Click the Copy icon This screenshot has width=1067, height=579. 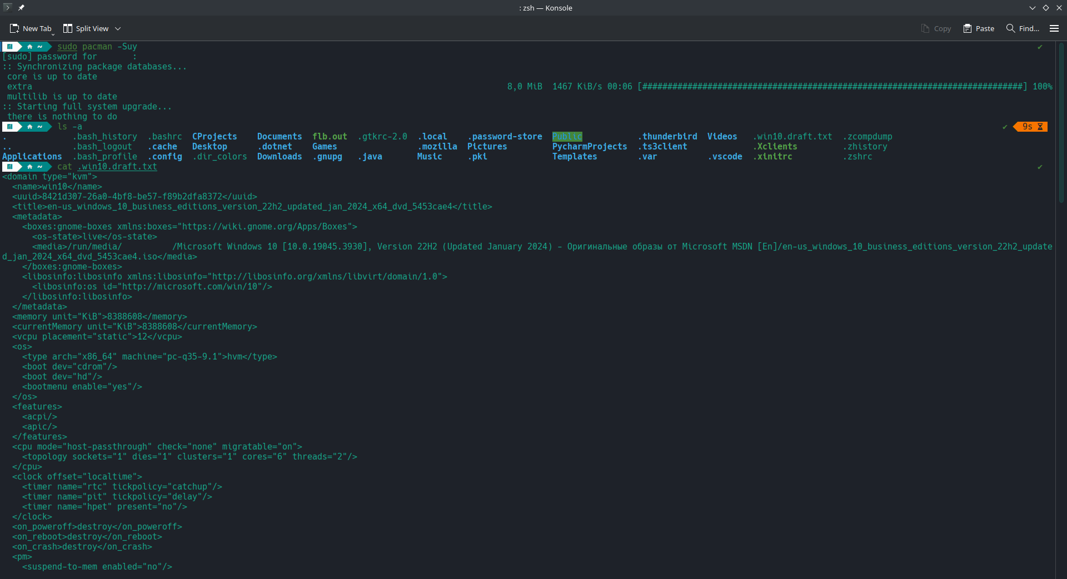[x=925, y=28]
